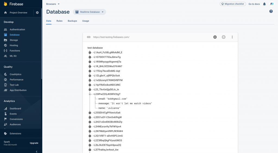
Task: Expand node -L1O7DDV77IOaJbtrwTg
Action: [90, 57]
